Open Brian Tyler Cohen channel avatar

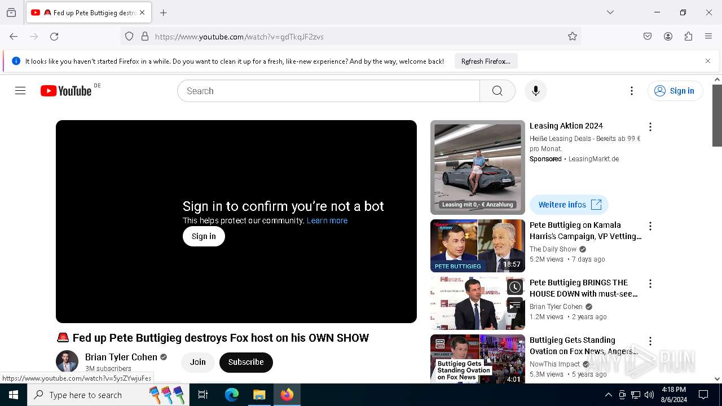67,361
